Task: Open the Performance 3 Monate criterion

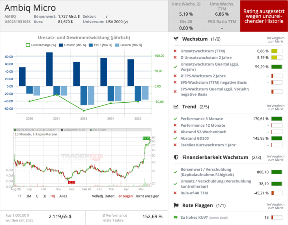Action: coord(202,119)
